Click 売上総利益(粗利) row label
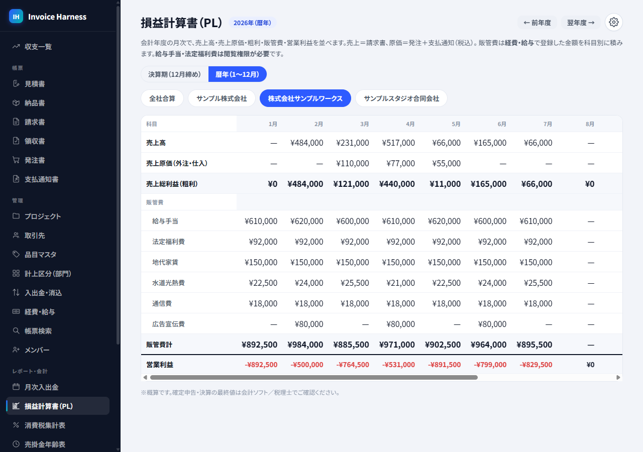This screenshot has height=452, width=643. [x=172, y=184]
